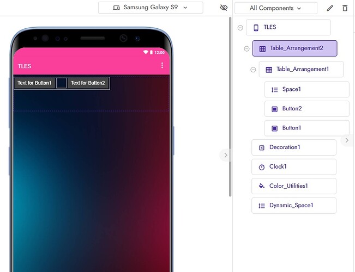355x272 pixels.
Task: Collapse the Table_Arrangement2 tree node
Action: tap(246, 48)
